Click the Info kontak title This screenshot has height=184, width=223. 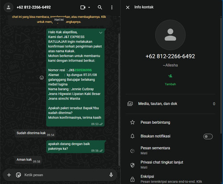[144, 7]
